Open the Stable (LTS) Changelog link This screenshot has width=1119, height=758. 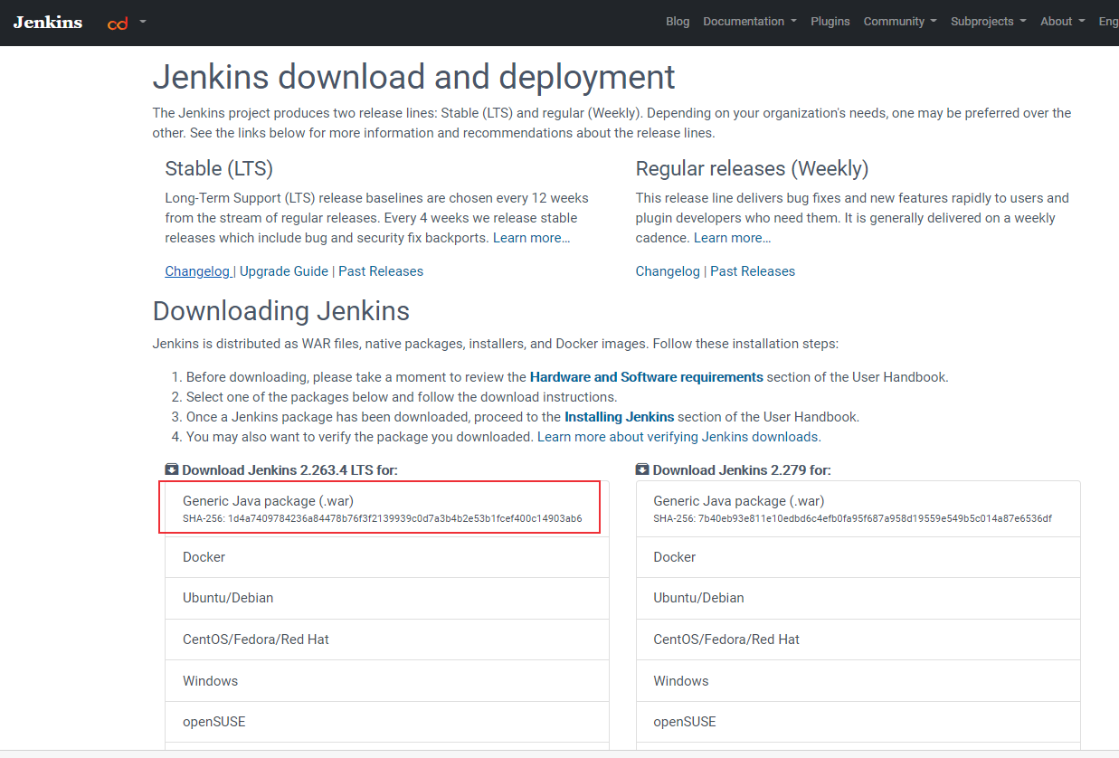coord(197,271)
